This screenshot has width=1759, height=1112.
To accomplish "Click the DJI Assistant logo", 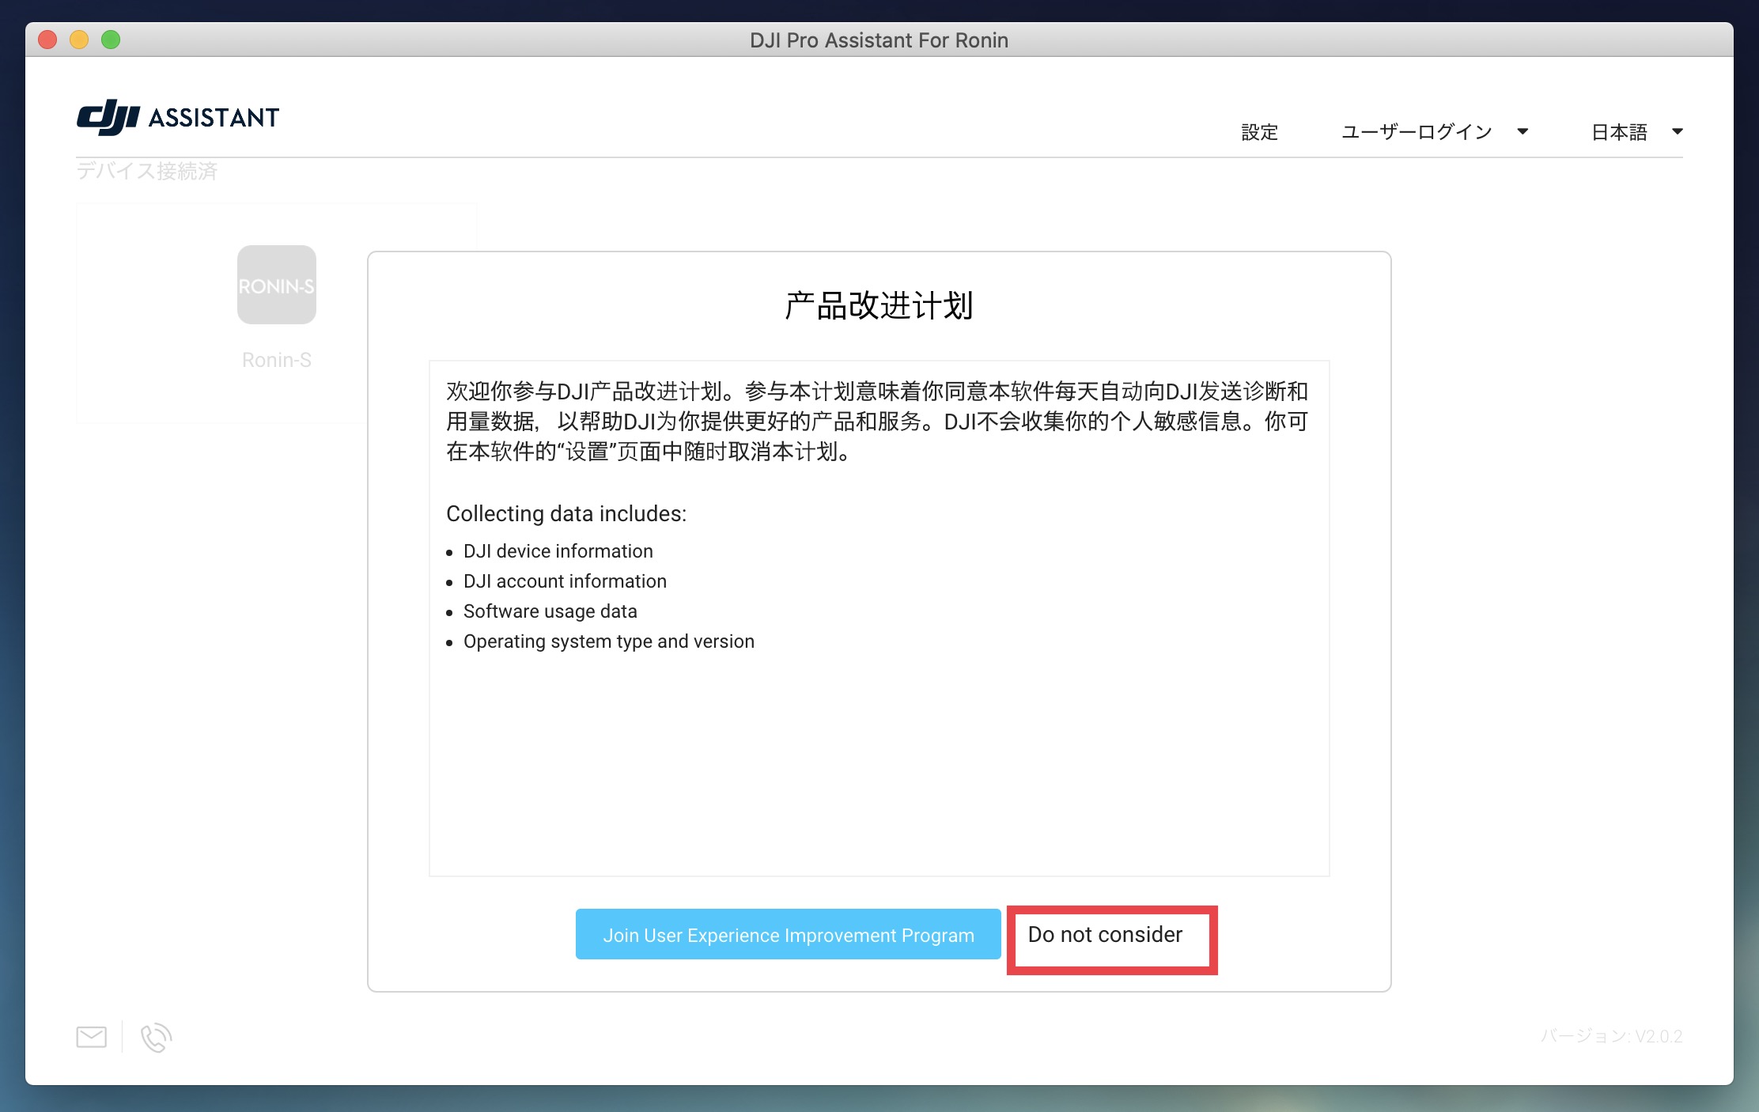I will tap(178, 117).
